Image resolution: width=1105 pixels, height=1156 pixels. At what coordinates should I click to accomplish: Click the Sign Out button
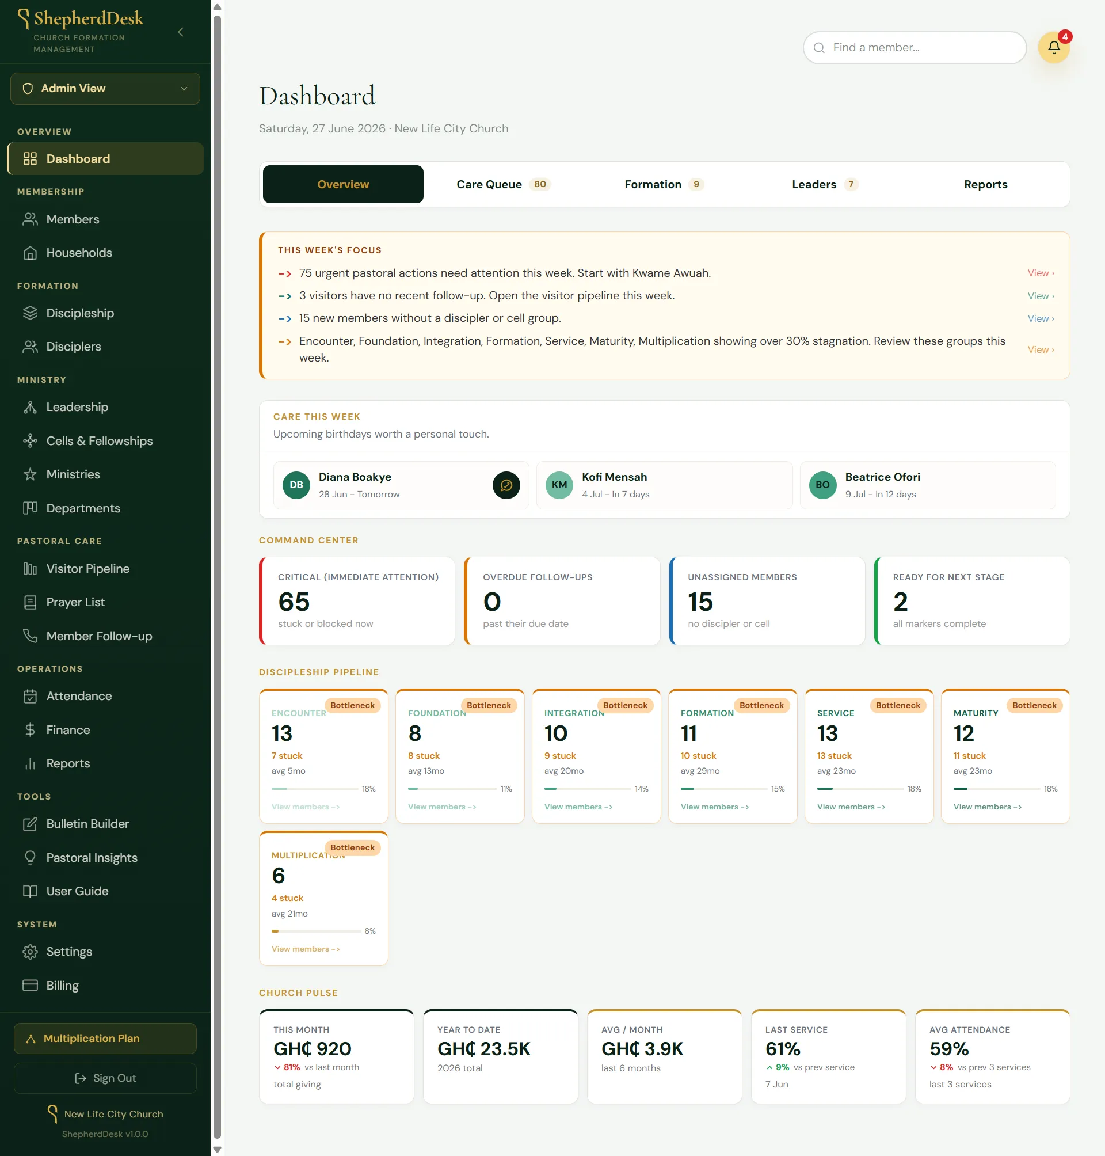105,1078
